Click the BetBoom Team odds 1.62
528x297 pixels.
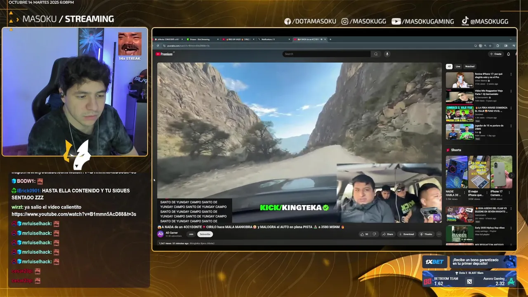(x=439, y=283)
